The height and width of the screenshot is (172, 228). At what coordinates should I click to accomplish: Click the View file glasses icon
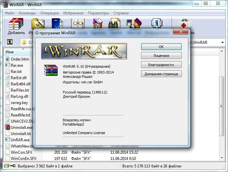[78, 23]
